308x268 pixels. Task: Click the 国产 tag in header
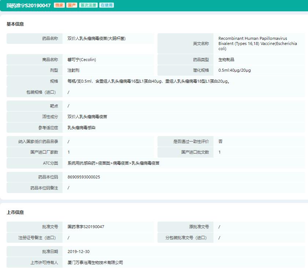pos(72,5)
